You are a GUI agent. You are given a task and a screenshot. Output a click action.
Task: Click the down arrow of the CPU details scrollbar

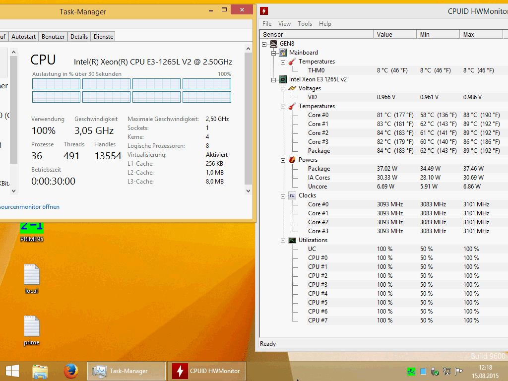pyautogui.click(x=248, y=191)
